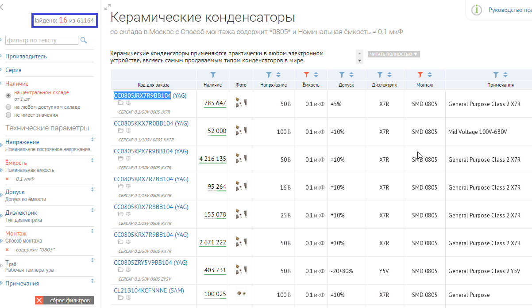
Task: Click the search magnifier next to text filter
Action: tap(84, 41)
